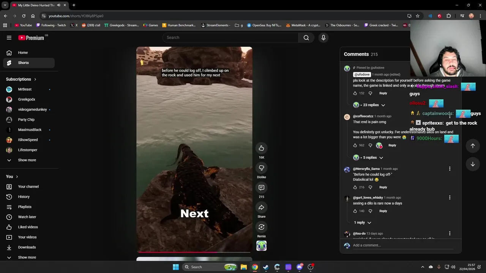
Task: Open the channel avatar below Remix
Action: [x=261, y=246]
